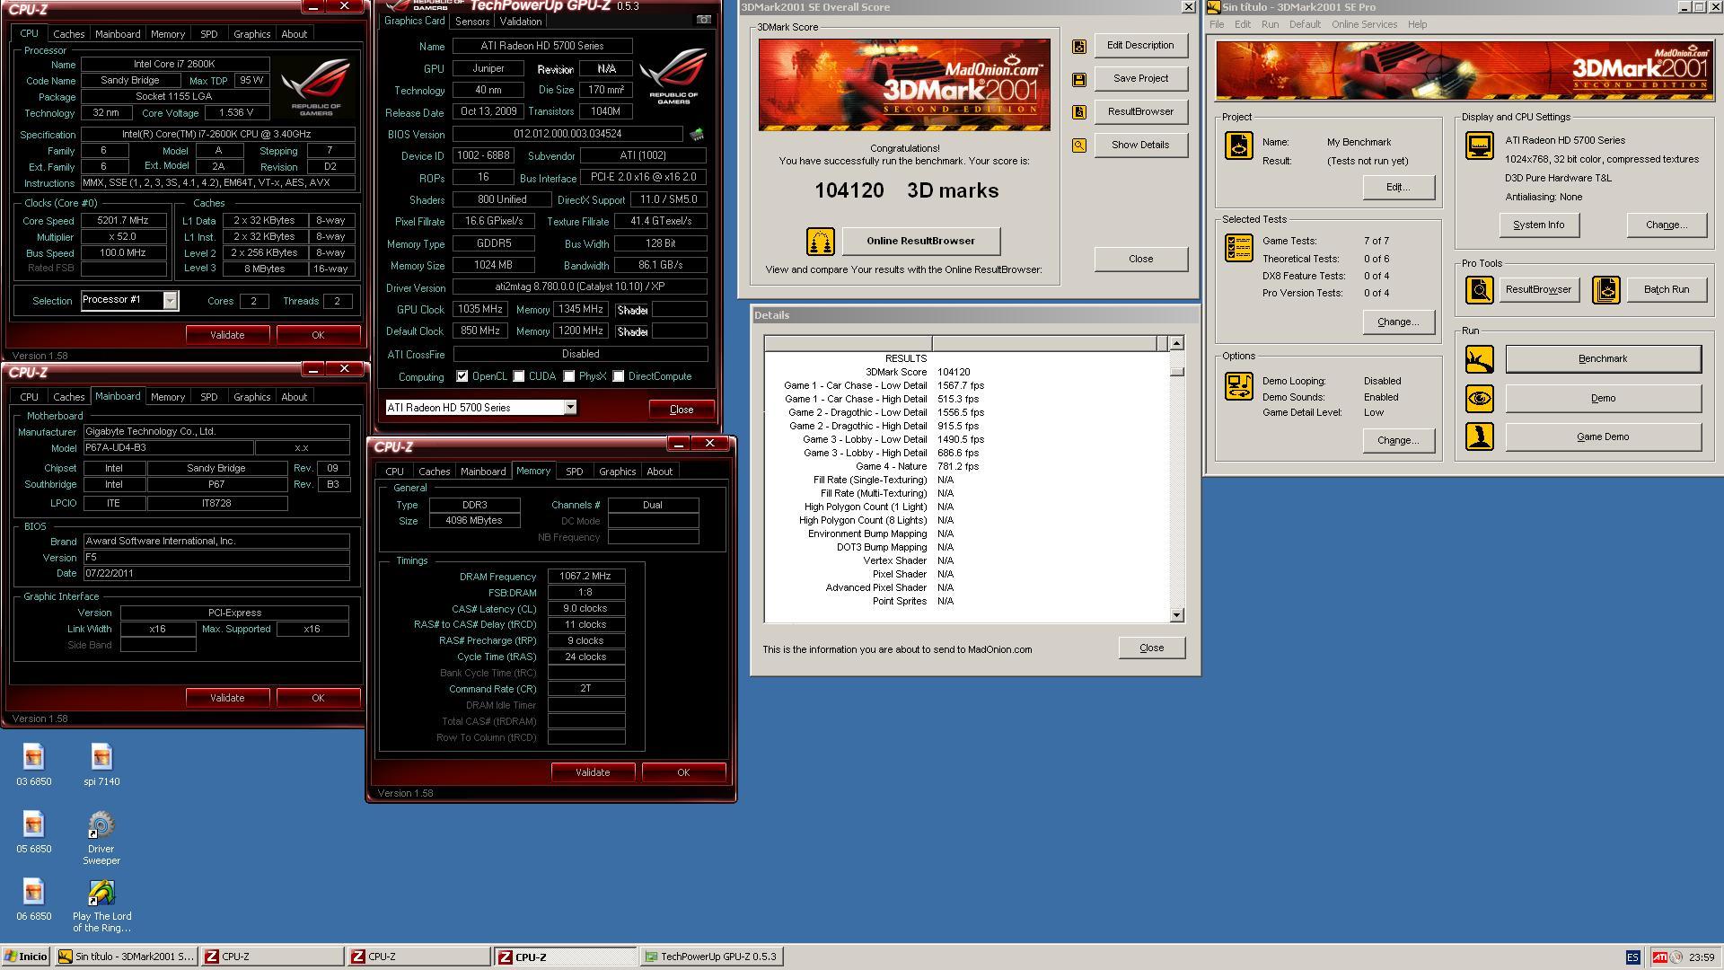Click Change button under Display settings
Screen dimensions: 1724x970
1667,225
